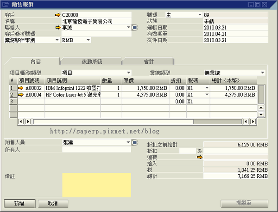This screenshot has width=278, height=212.
Task: Open tax code dropdown in row 1
Action: [207, 88]
